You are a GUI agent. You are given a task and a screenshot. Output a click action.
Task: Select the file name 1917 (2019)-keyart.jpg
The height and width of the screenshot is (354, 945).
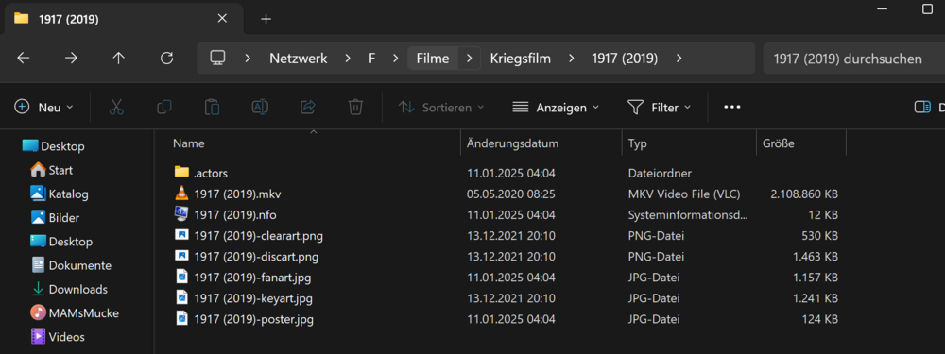coord(253,298)
